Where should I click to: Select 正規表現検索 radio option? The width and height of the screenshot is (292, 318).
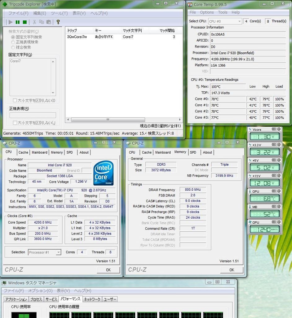pos(13,42)
